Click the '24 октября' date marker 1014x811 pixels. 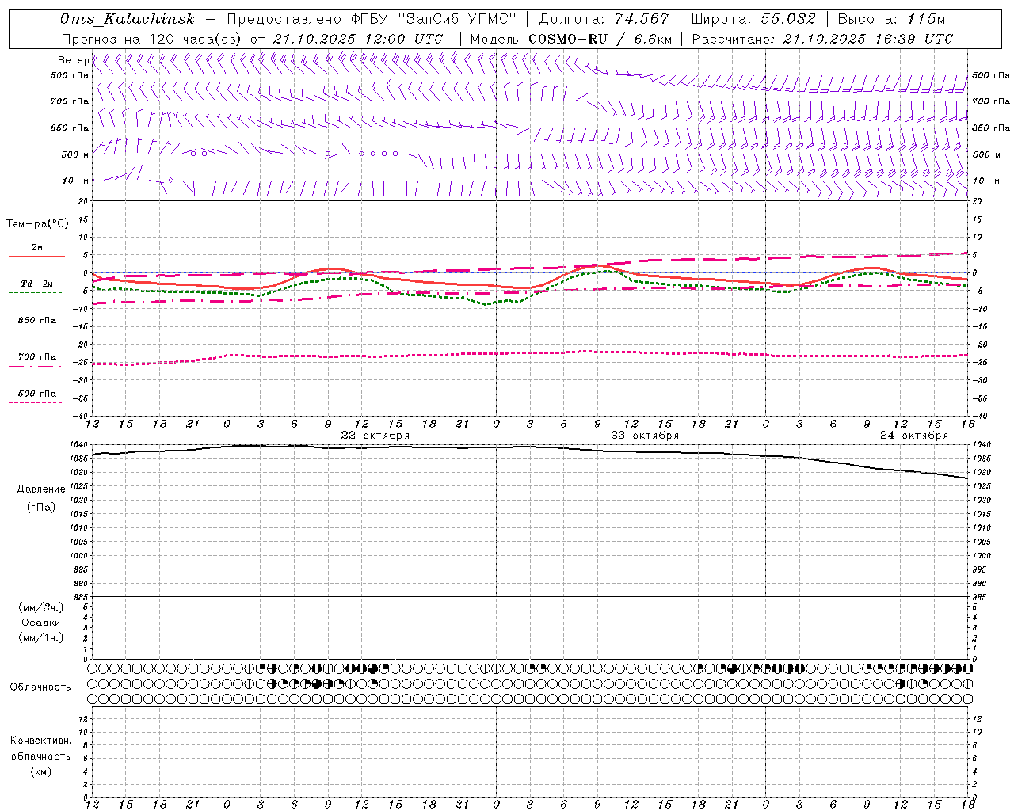point(914,436)
